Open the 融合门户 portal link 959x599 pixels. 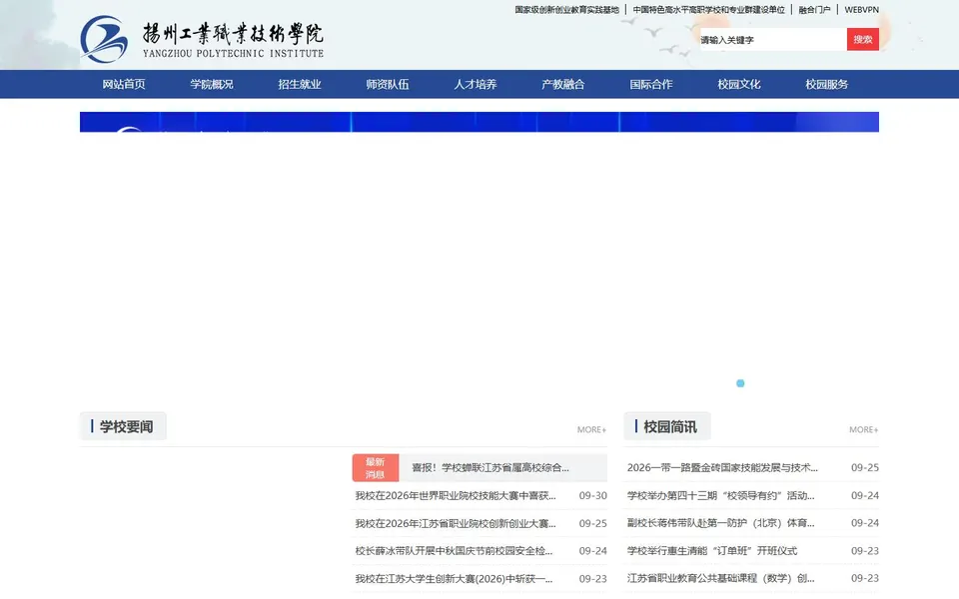[x=815, y=10]
